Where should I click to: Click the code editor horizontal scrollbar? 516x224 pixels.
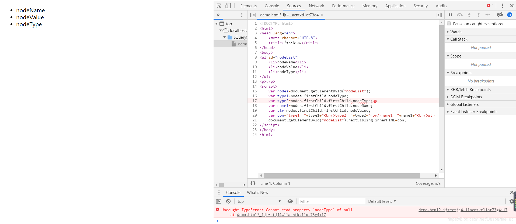pos(342,175)
